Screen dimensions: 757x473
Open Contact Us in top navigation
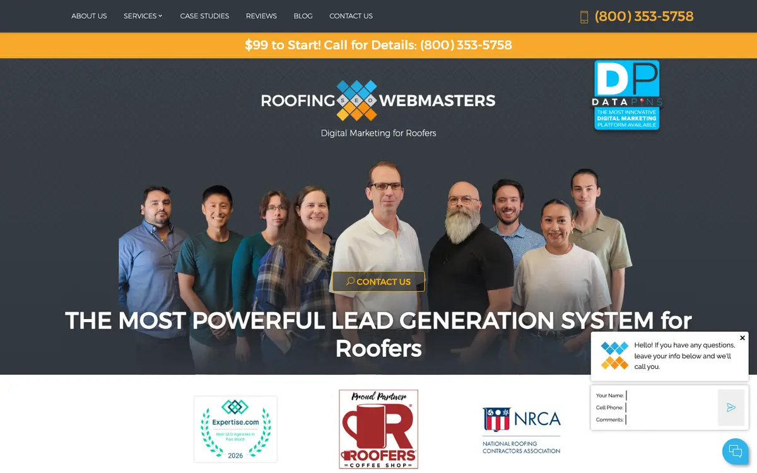(351, 16)
